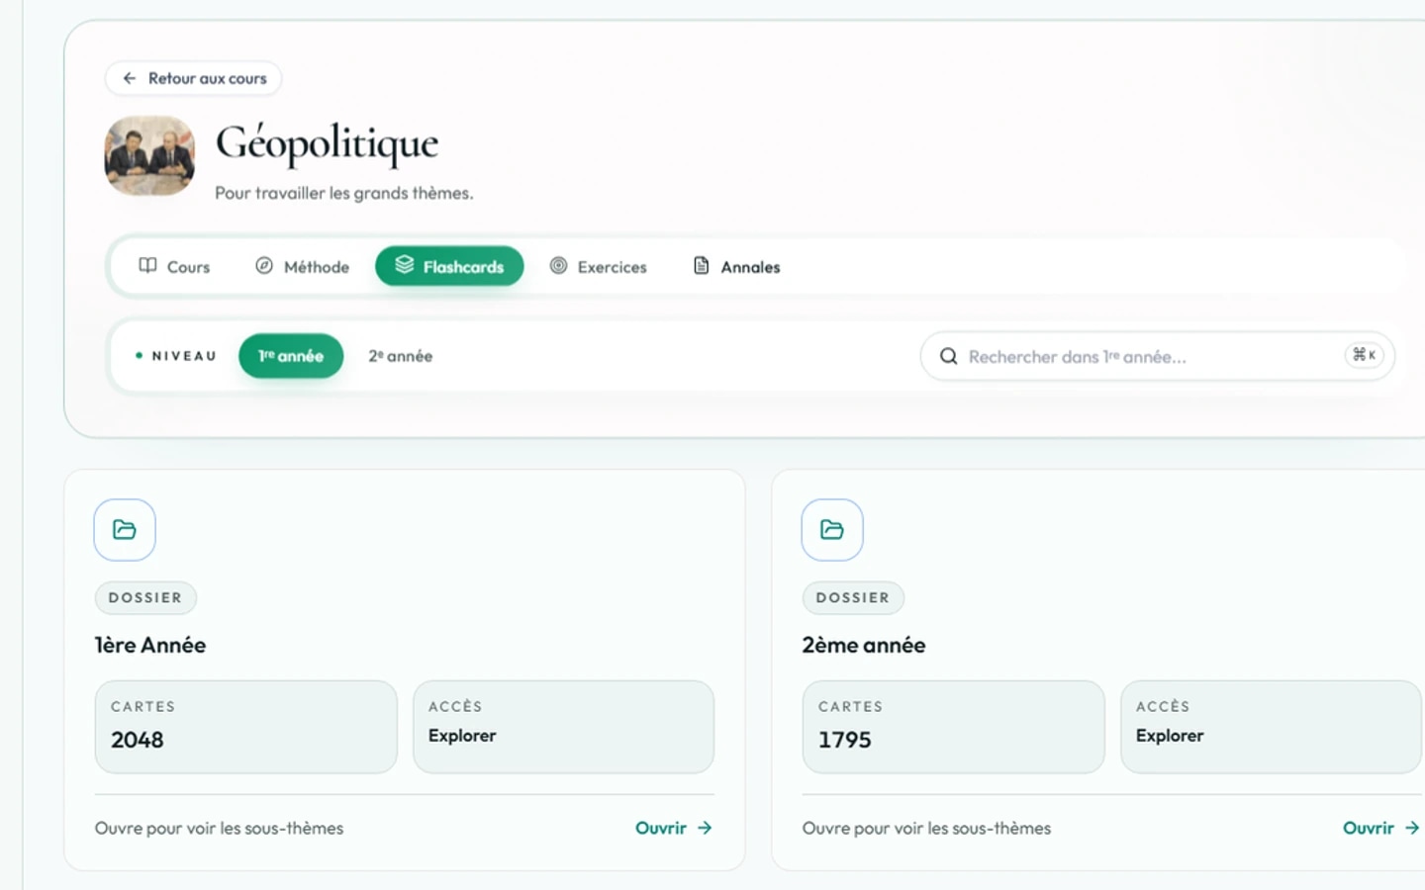Click the target icon beside Exercices
This screenshot has width=1425, height=890.
(559, 265)
